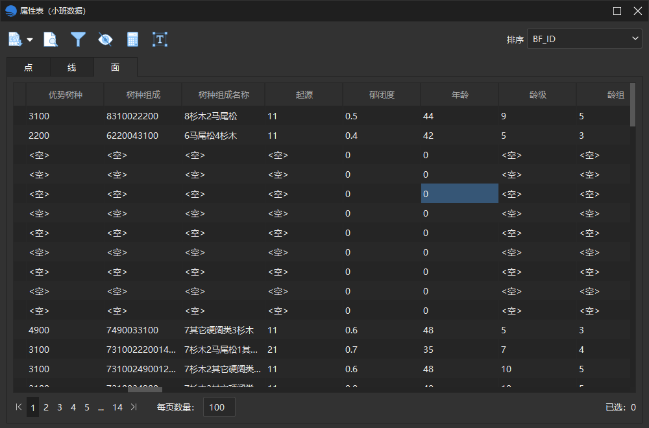Switch to the 点 tab
Viewport: 649px width, 428px height.
(x=29, y=67)
